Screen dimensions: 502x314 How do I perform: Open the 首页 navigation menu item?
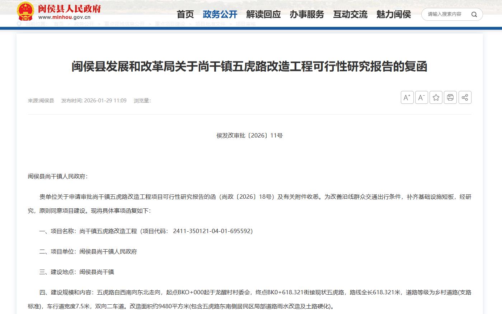click(x=185, y=14)
